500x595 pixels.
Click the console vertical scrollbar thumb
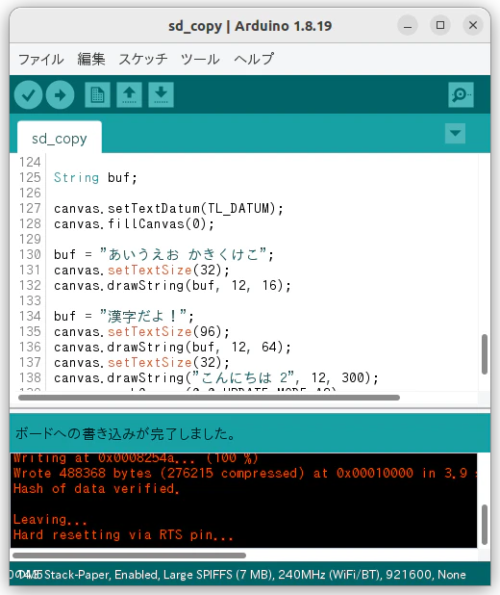[485, 525]
